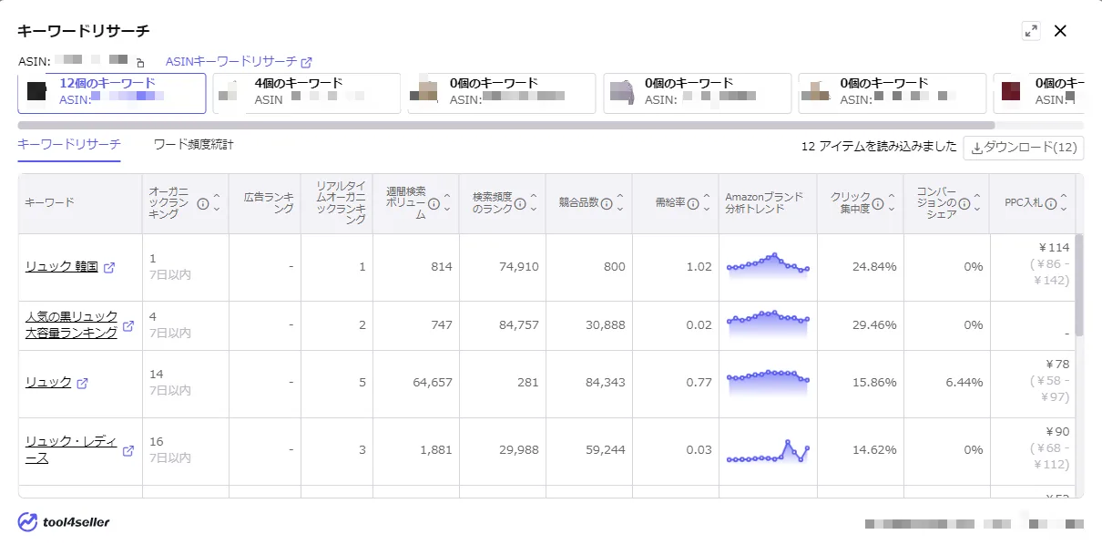Viewport: 1102px width, 555px height.
Task: Open the リュック keyword link
Action: (x=48, y=383)
